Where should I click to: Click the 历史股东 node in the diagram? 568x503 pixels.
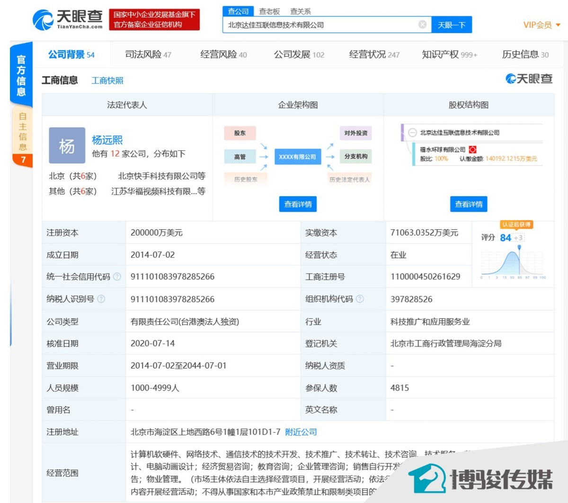[246, 179]
